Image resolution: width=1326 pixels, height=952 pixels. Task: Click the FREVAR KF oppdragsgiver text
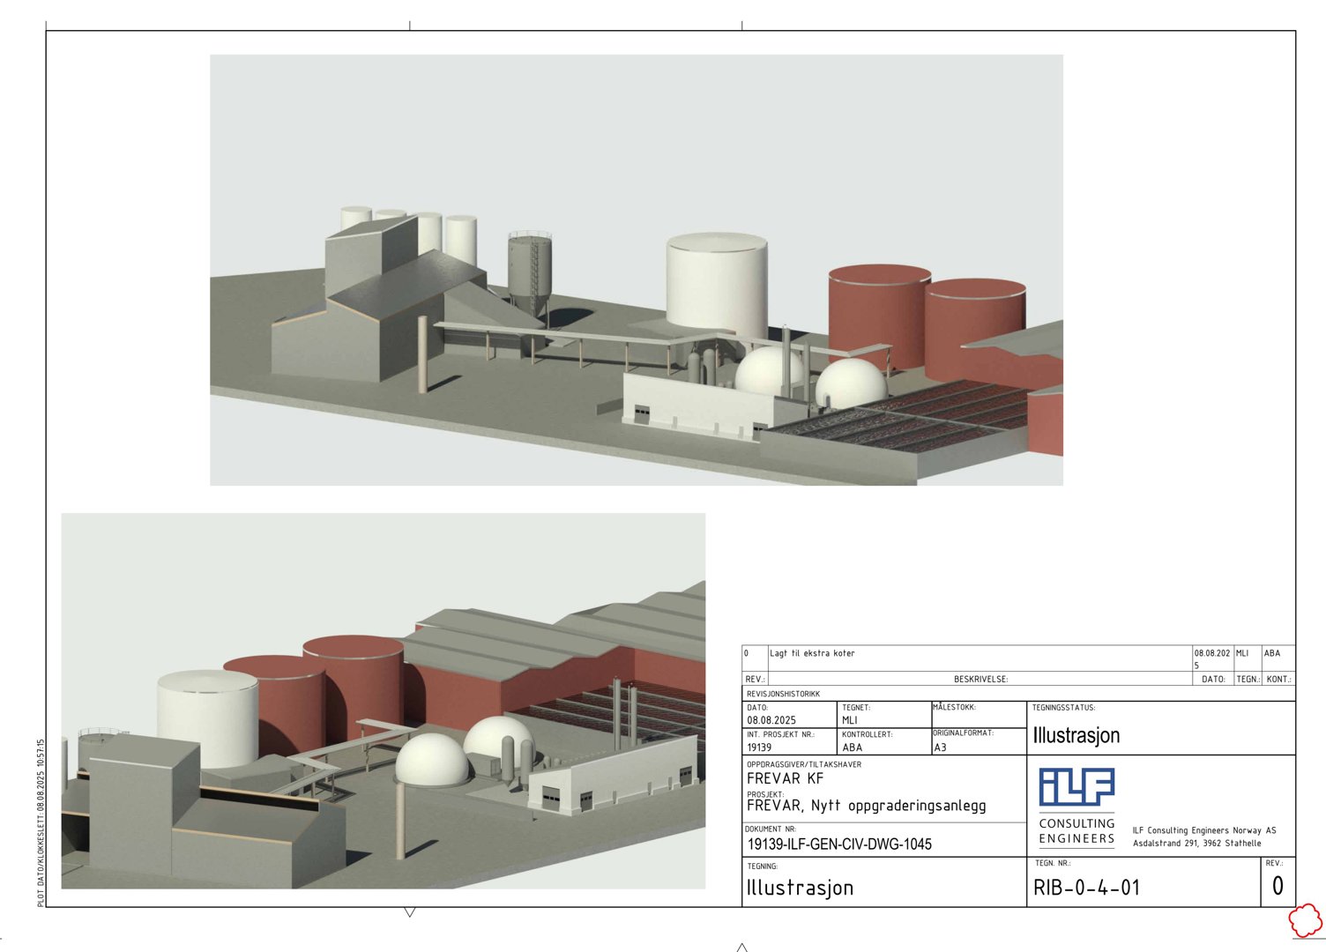(785, 779)
